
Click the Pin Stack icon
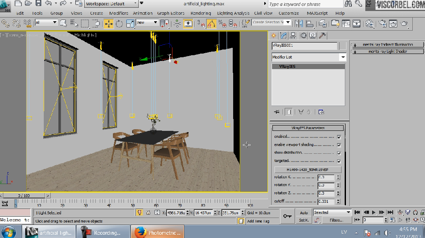(277, 112)
